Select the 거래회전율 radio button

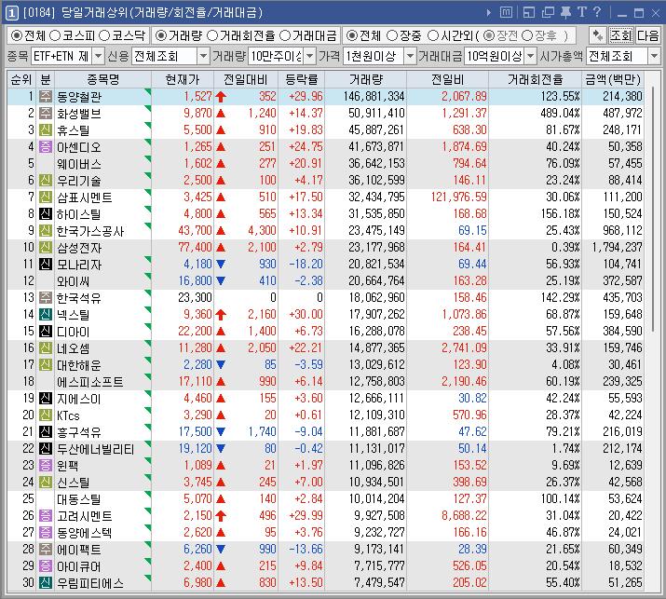pyautogui.click(x=212, y=35)
